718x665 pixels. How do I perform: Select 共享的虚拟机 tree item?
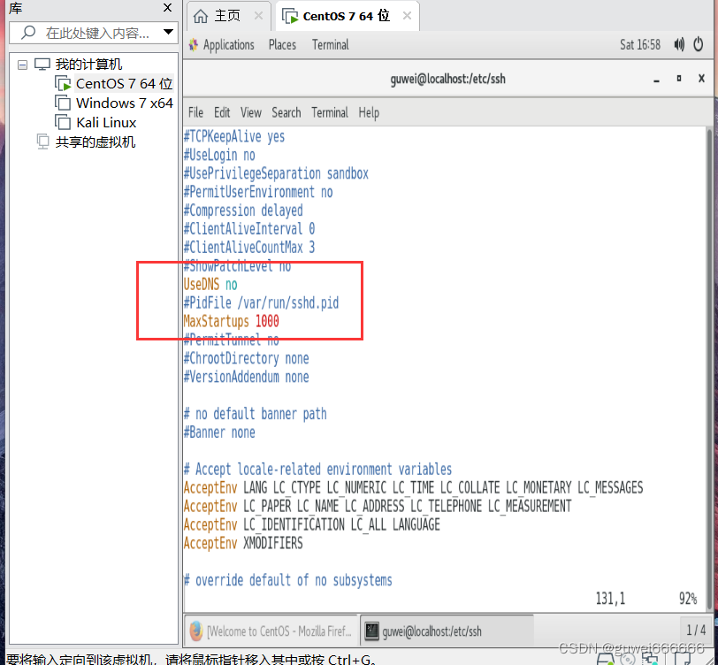click(95, 142)
